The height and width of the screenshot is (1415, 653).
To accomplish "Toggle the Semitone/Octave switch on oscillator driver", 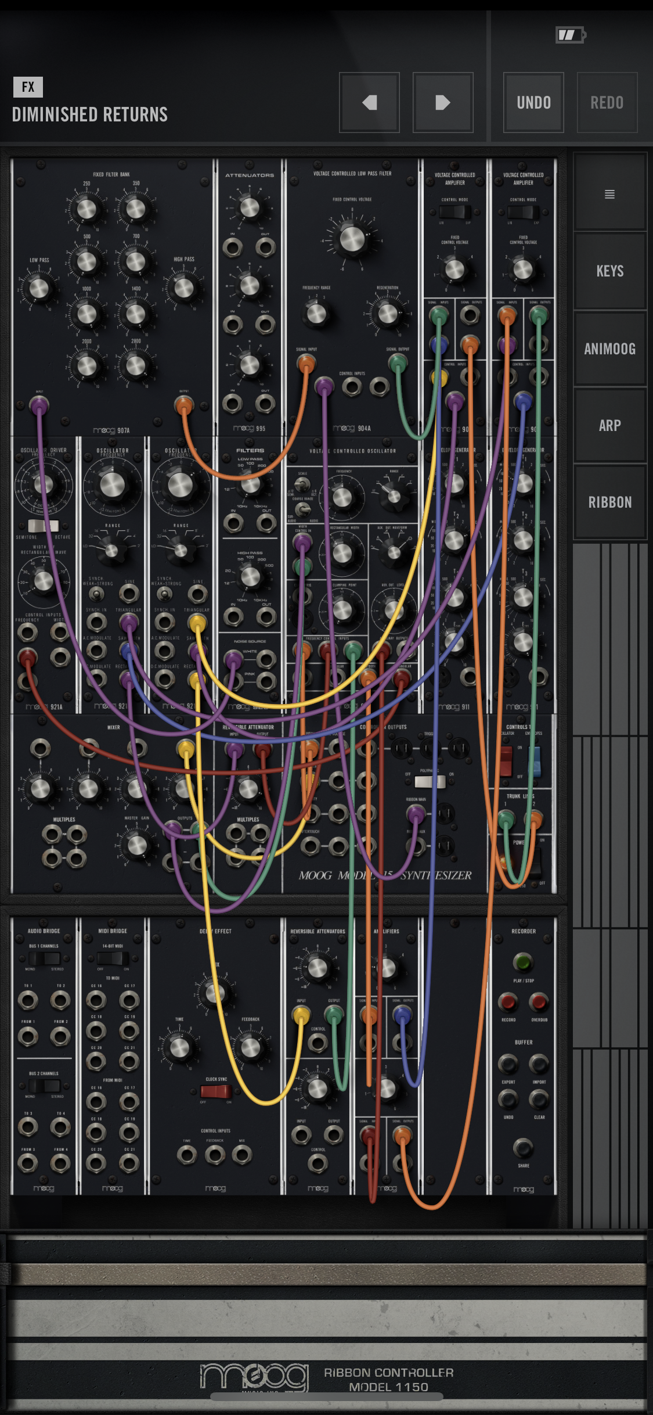I will coord(44,526).
